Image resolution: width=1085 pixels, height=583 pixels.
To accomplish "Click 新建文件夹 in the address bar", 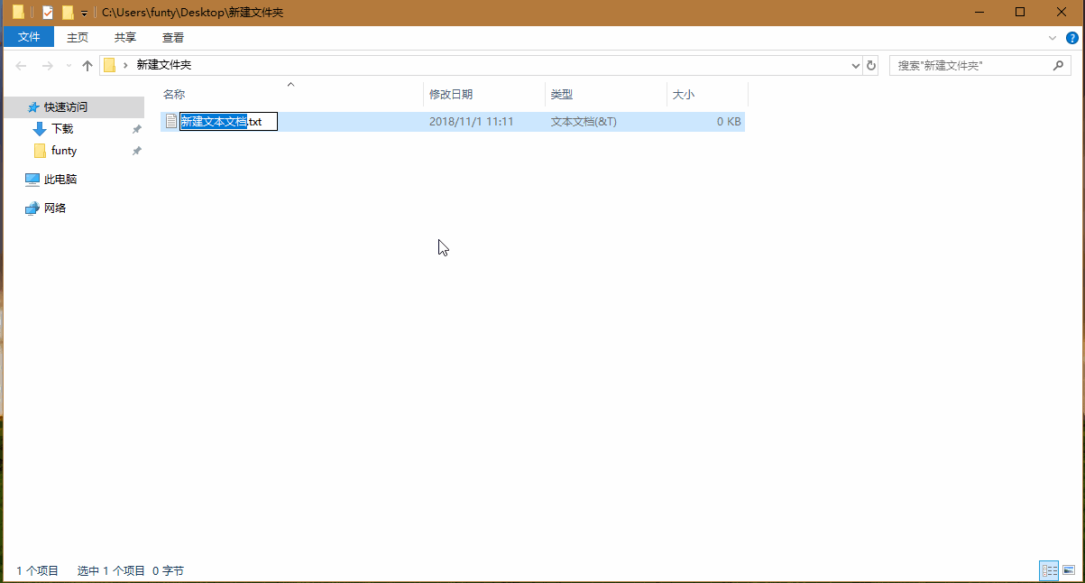I will (164, 65).
